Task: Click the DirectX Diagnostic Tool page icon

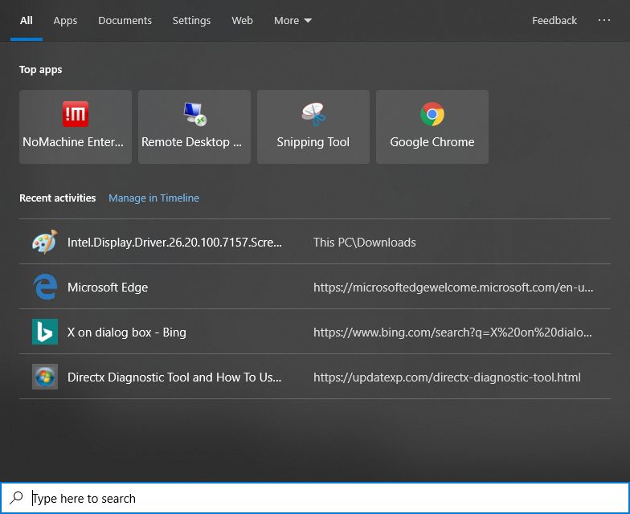Action: tap(45, 377)
